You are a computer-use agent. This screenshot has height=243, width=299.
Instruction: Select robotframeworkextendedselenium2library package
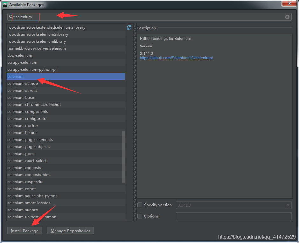66,27
